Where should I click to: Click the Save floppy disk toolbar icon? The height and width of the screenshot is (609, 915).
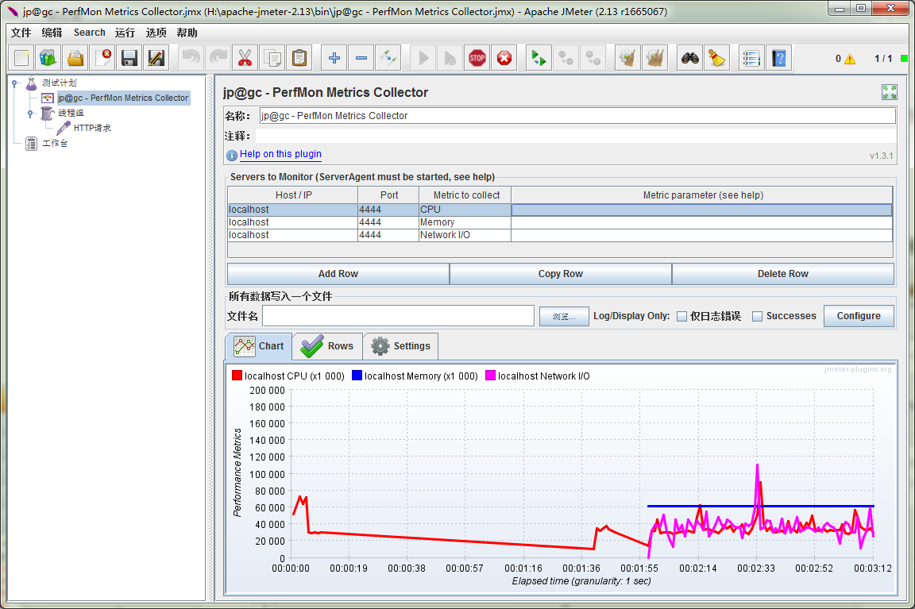pyautogui.click(x=129, y=58)
